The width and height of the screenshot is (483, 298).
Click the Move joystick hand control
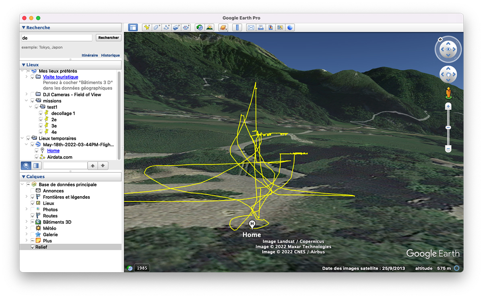tap(448, 74)
